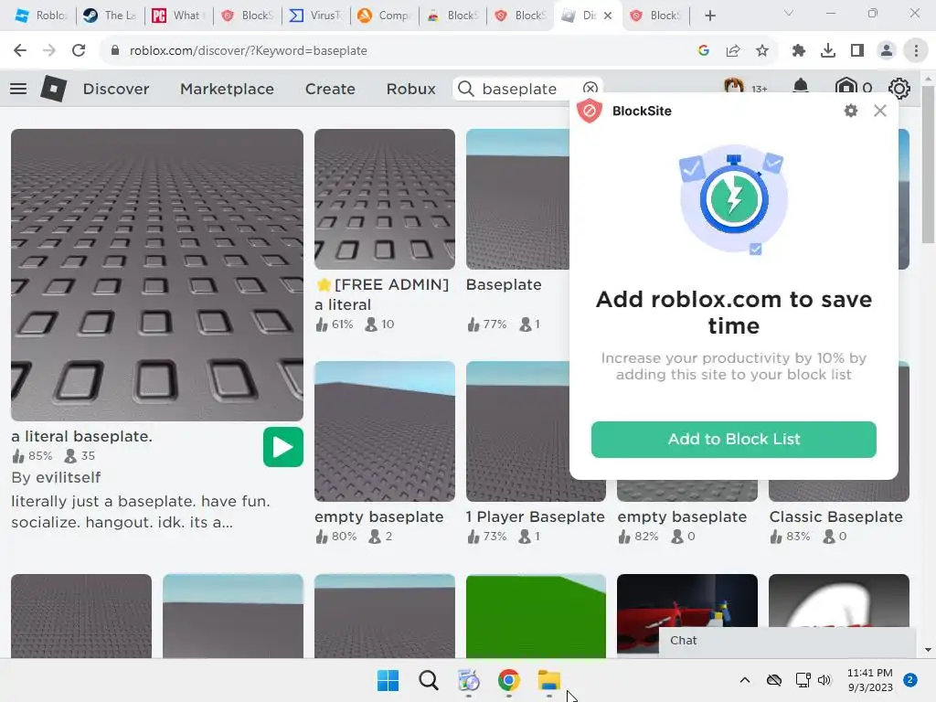Open the Chrome three-dot menu

pyautogui.click(x=916, y=51)
